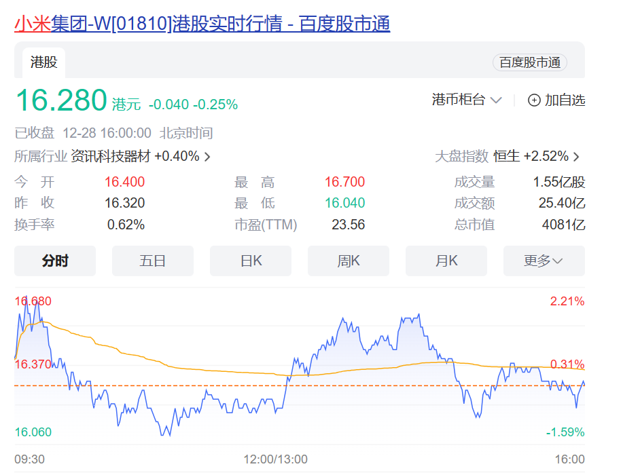This screenshot has width=621, height=475.
Task: Click the 今开 value 16.400
Action: point(125,182)
